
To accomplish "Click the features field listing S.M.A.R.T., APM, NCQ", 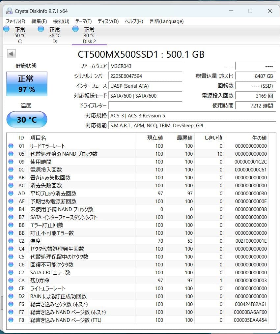I will pyautogui.click(x=192, y=126).
